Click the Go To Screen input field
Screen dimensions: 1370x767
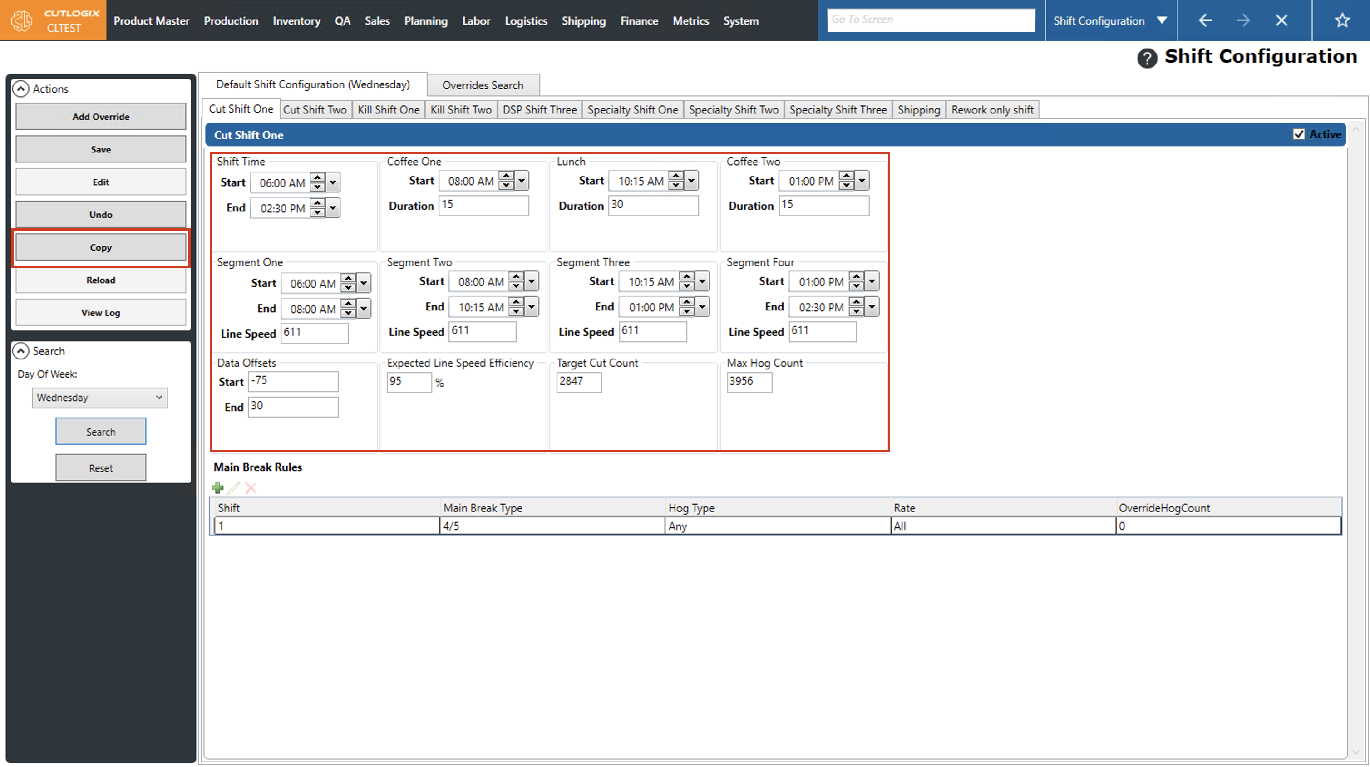pos(931,20)
